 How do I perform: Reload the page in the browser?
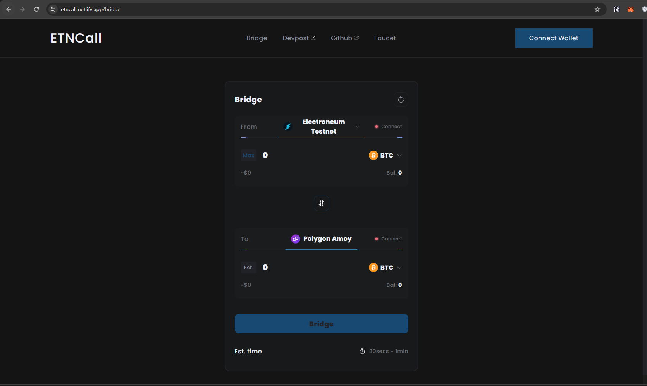point(36,9)
